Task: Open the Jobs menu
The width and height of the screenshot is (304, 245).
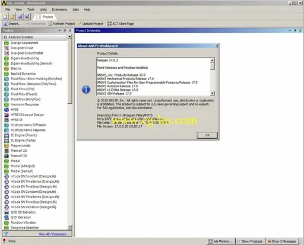Action: 75,9
